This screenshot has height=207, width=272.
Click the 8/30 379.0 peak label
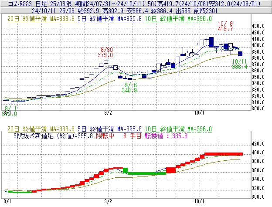[x=105, y=52]
